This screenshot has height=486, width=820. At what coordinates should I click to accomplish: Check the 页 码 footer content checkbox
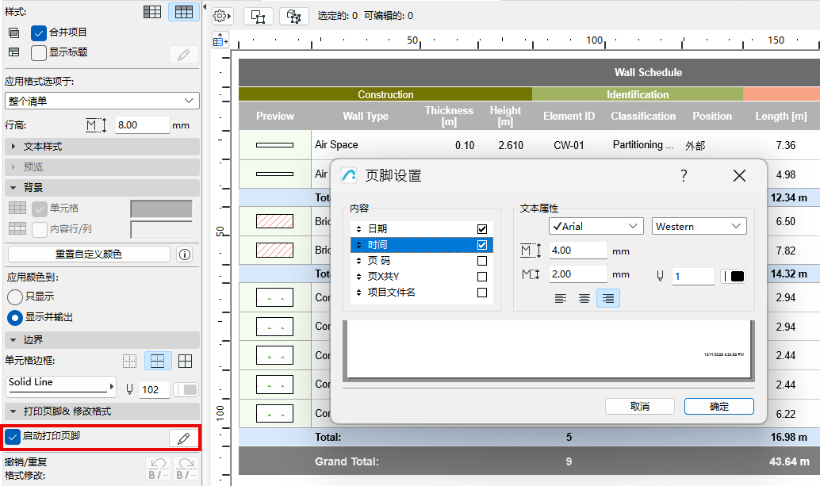[482, 261]
